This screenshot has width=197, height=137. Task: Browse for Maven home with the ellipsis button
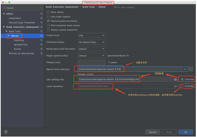pyautogui.click(x=191, y=69)
